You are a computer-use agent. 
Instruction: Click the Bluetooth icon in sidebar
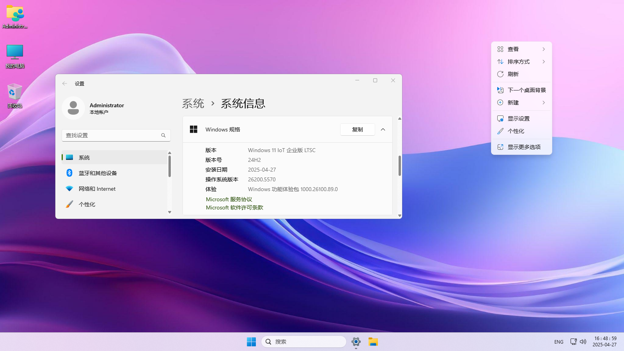coord(69,173)
